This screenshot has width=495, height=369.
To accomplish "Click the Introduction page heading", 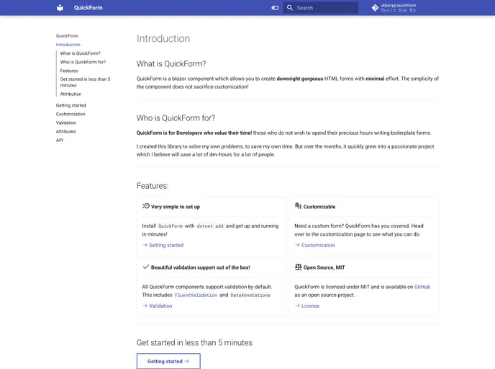I will point(163,39).
